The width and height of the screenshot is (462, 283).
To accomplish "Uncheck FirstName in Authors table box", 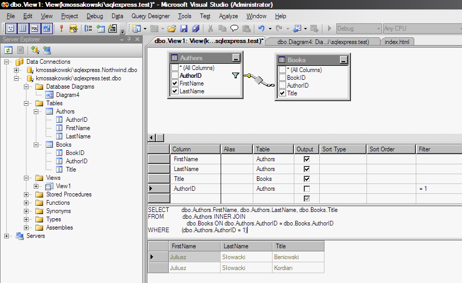I will tap(175, 83).
